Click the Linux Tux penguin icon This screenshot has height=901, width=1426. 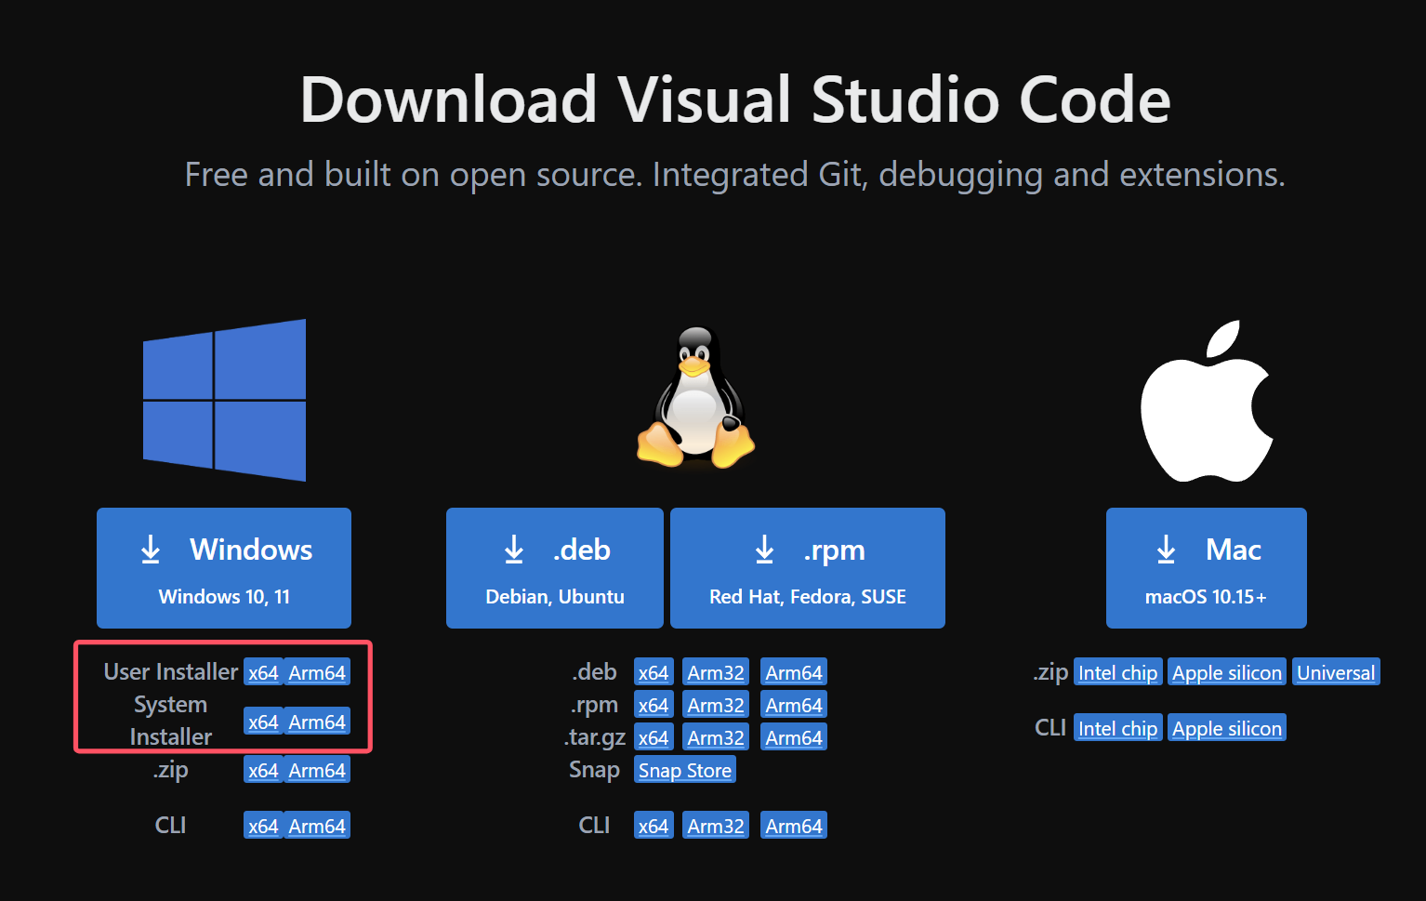coord(695,397)
